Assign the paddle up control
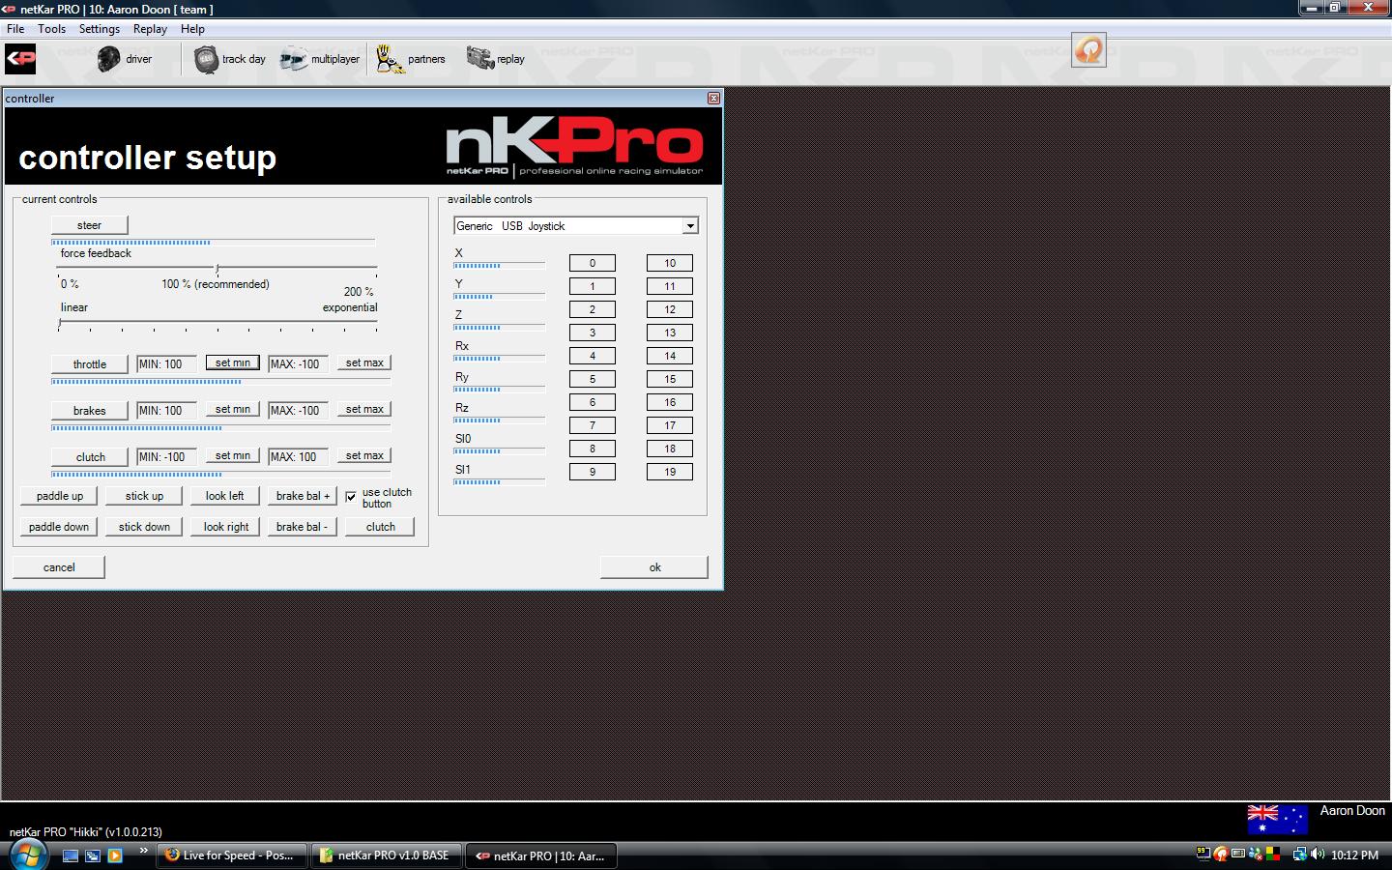 click(x=60, y=496)
